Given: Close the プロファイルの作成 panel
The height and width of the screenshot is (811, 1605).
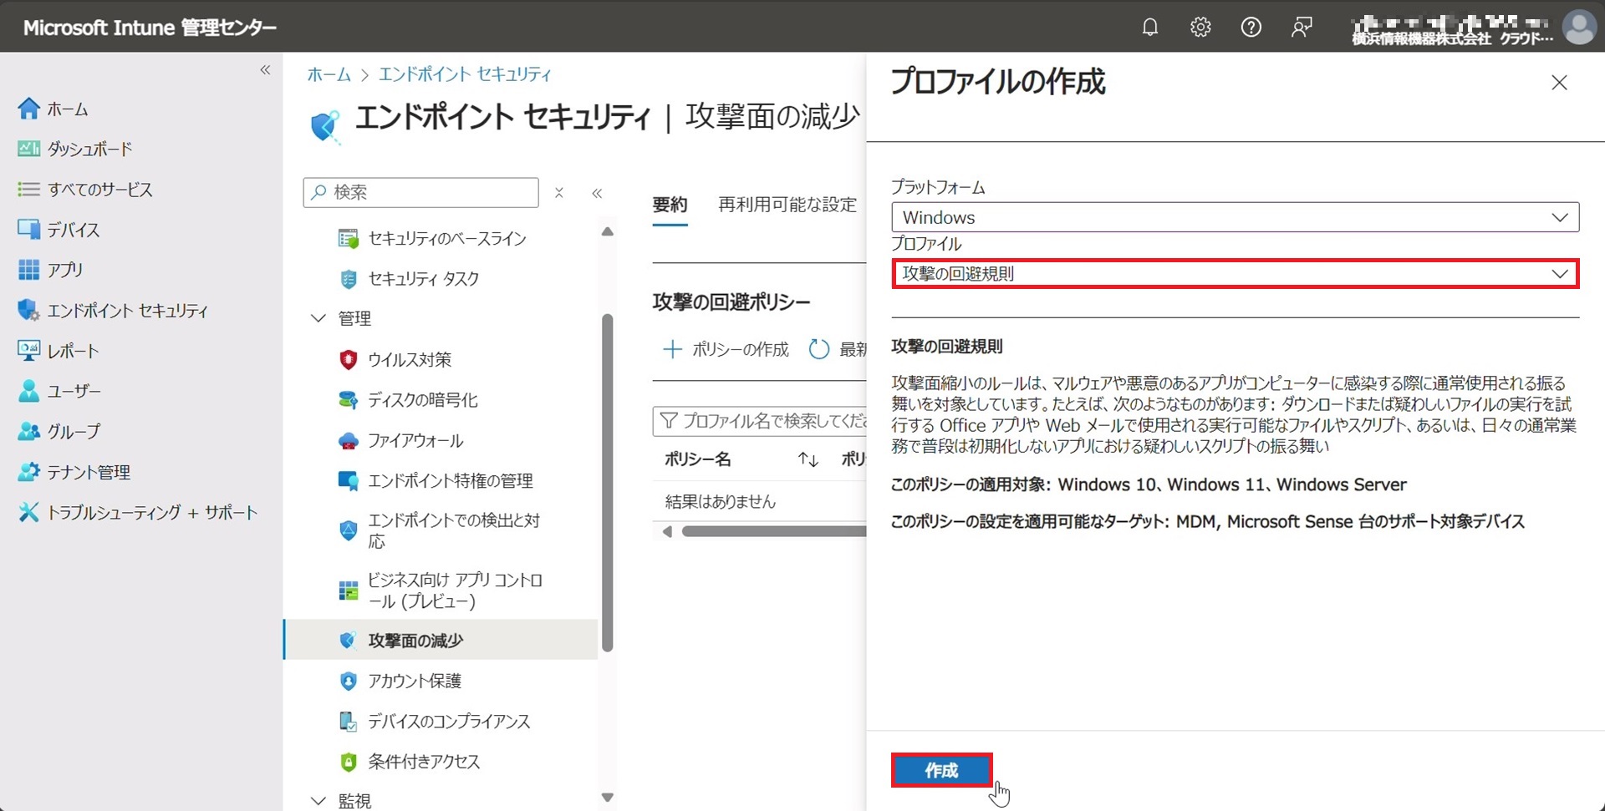Looking at the screenshot, I should point(1559,83).
